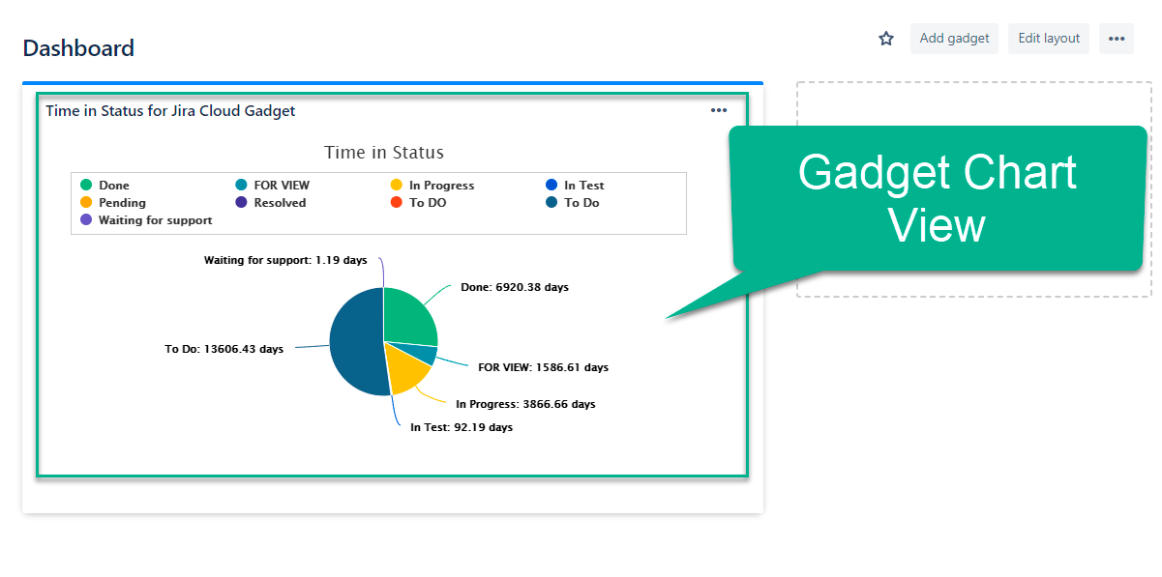Toggle Waiting for support legend entry
1162x577 pixels.
(x=146, y=219)
